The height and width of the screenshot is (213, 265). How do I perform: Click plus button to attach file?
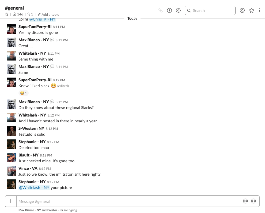click(x=11, y=201)
